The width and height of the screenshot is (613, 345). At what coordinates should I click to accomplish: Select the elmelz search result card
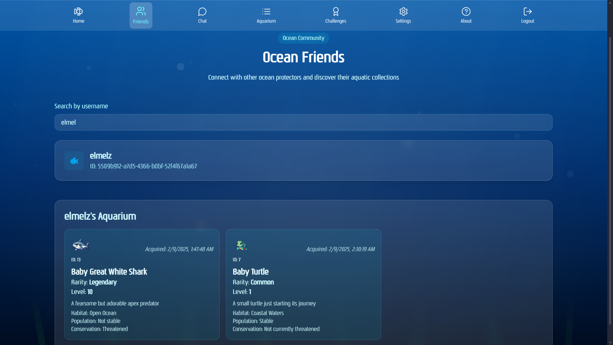pyautogui.click(x=303, y=161)
